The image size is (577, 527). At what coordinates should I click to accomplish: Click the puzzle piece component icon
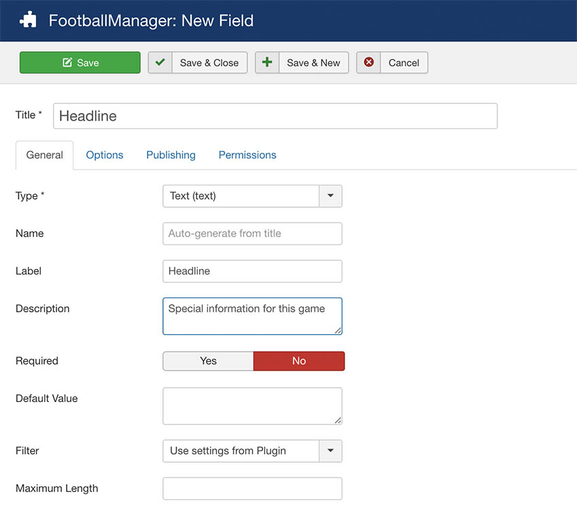28,20
